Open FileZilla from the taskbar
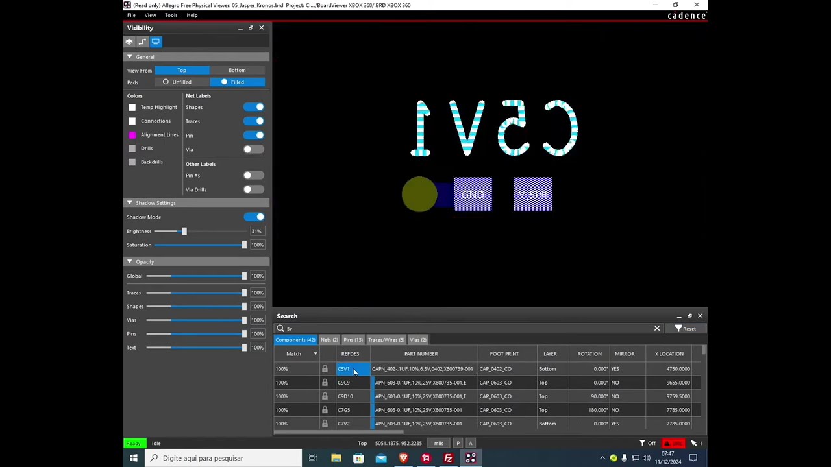Screen dimensions: 831x467 (x=448, y=458)
